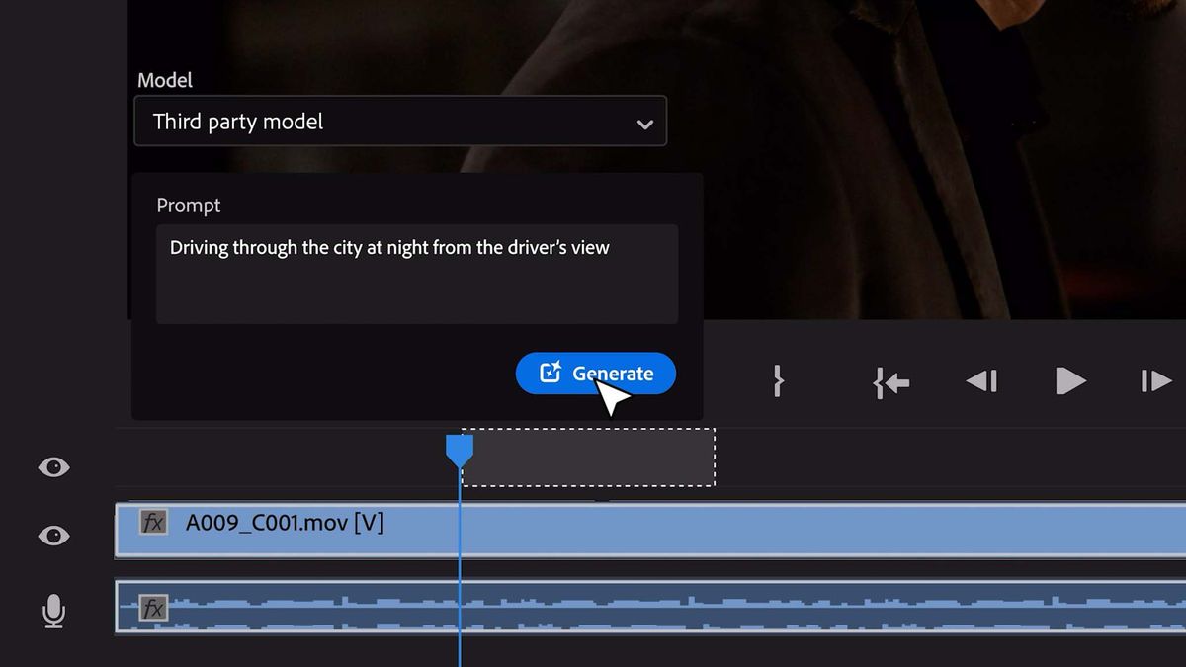This screenshot has height=667, width=1186.
Task: Click the Generate sparkle icon
Action: pos(550,373)
